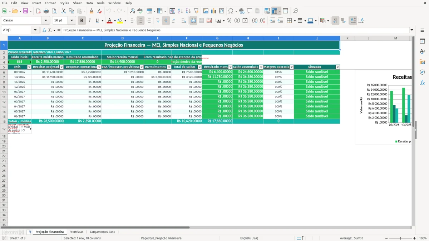Format the cell as percent
The width and height of the screenshot is (429, 241).
[229, 21]
